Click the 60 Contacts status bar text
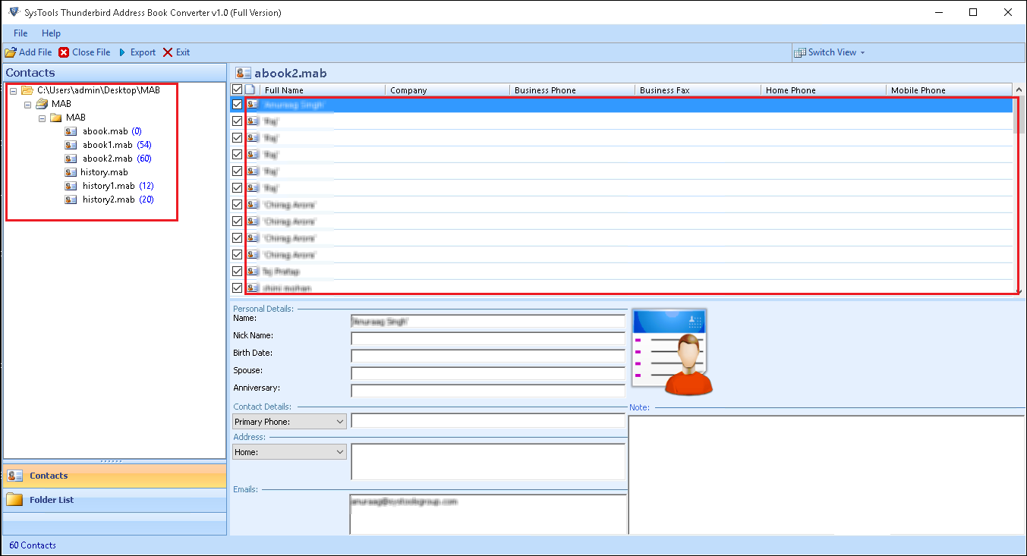This screenshot has height=556, width=1027. pos(33,545)
